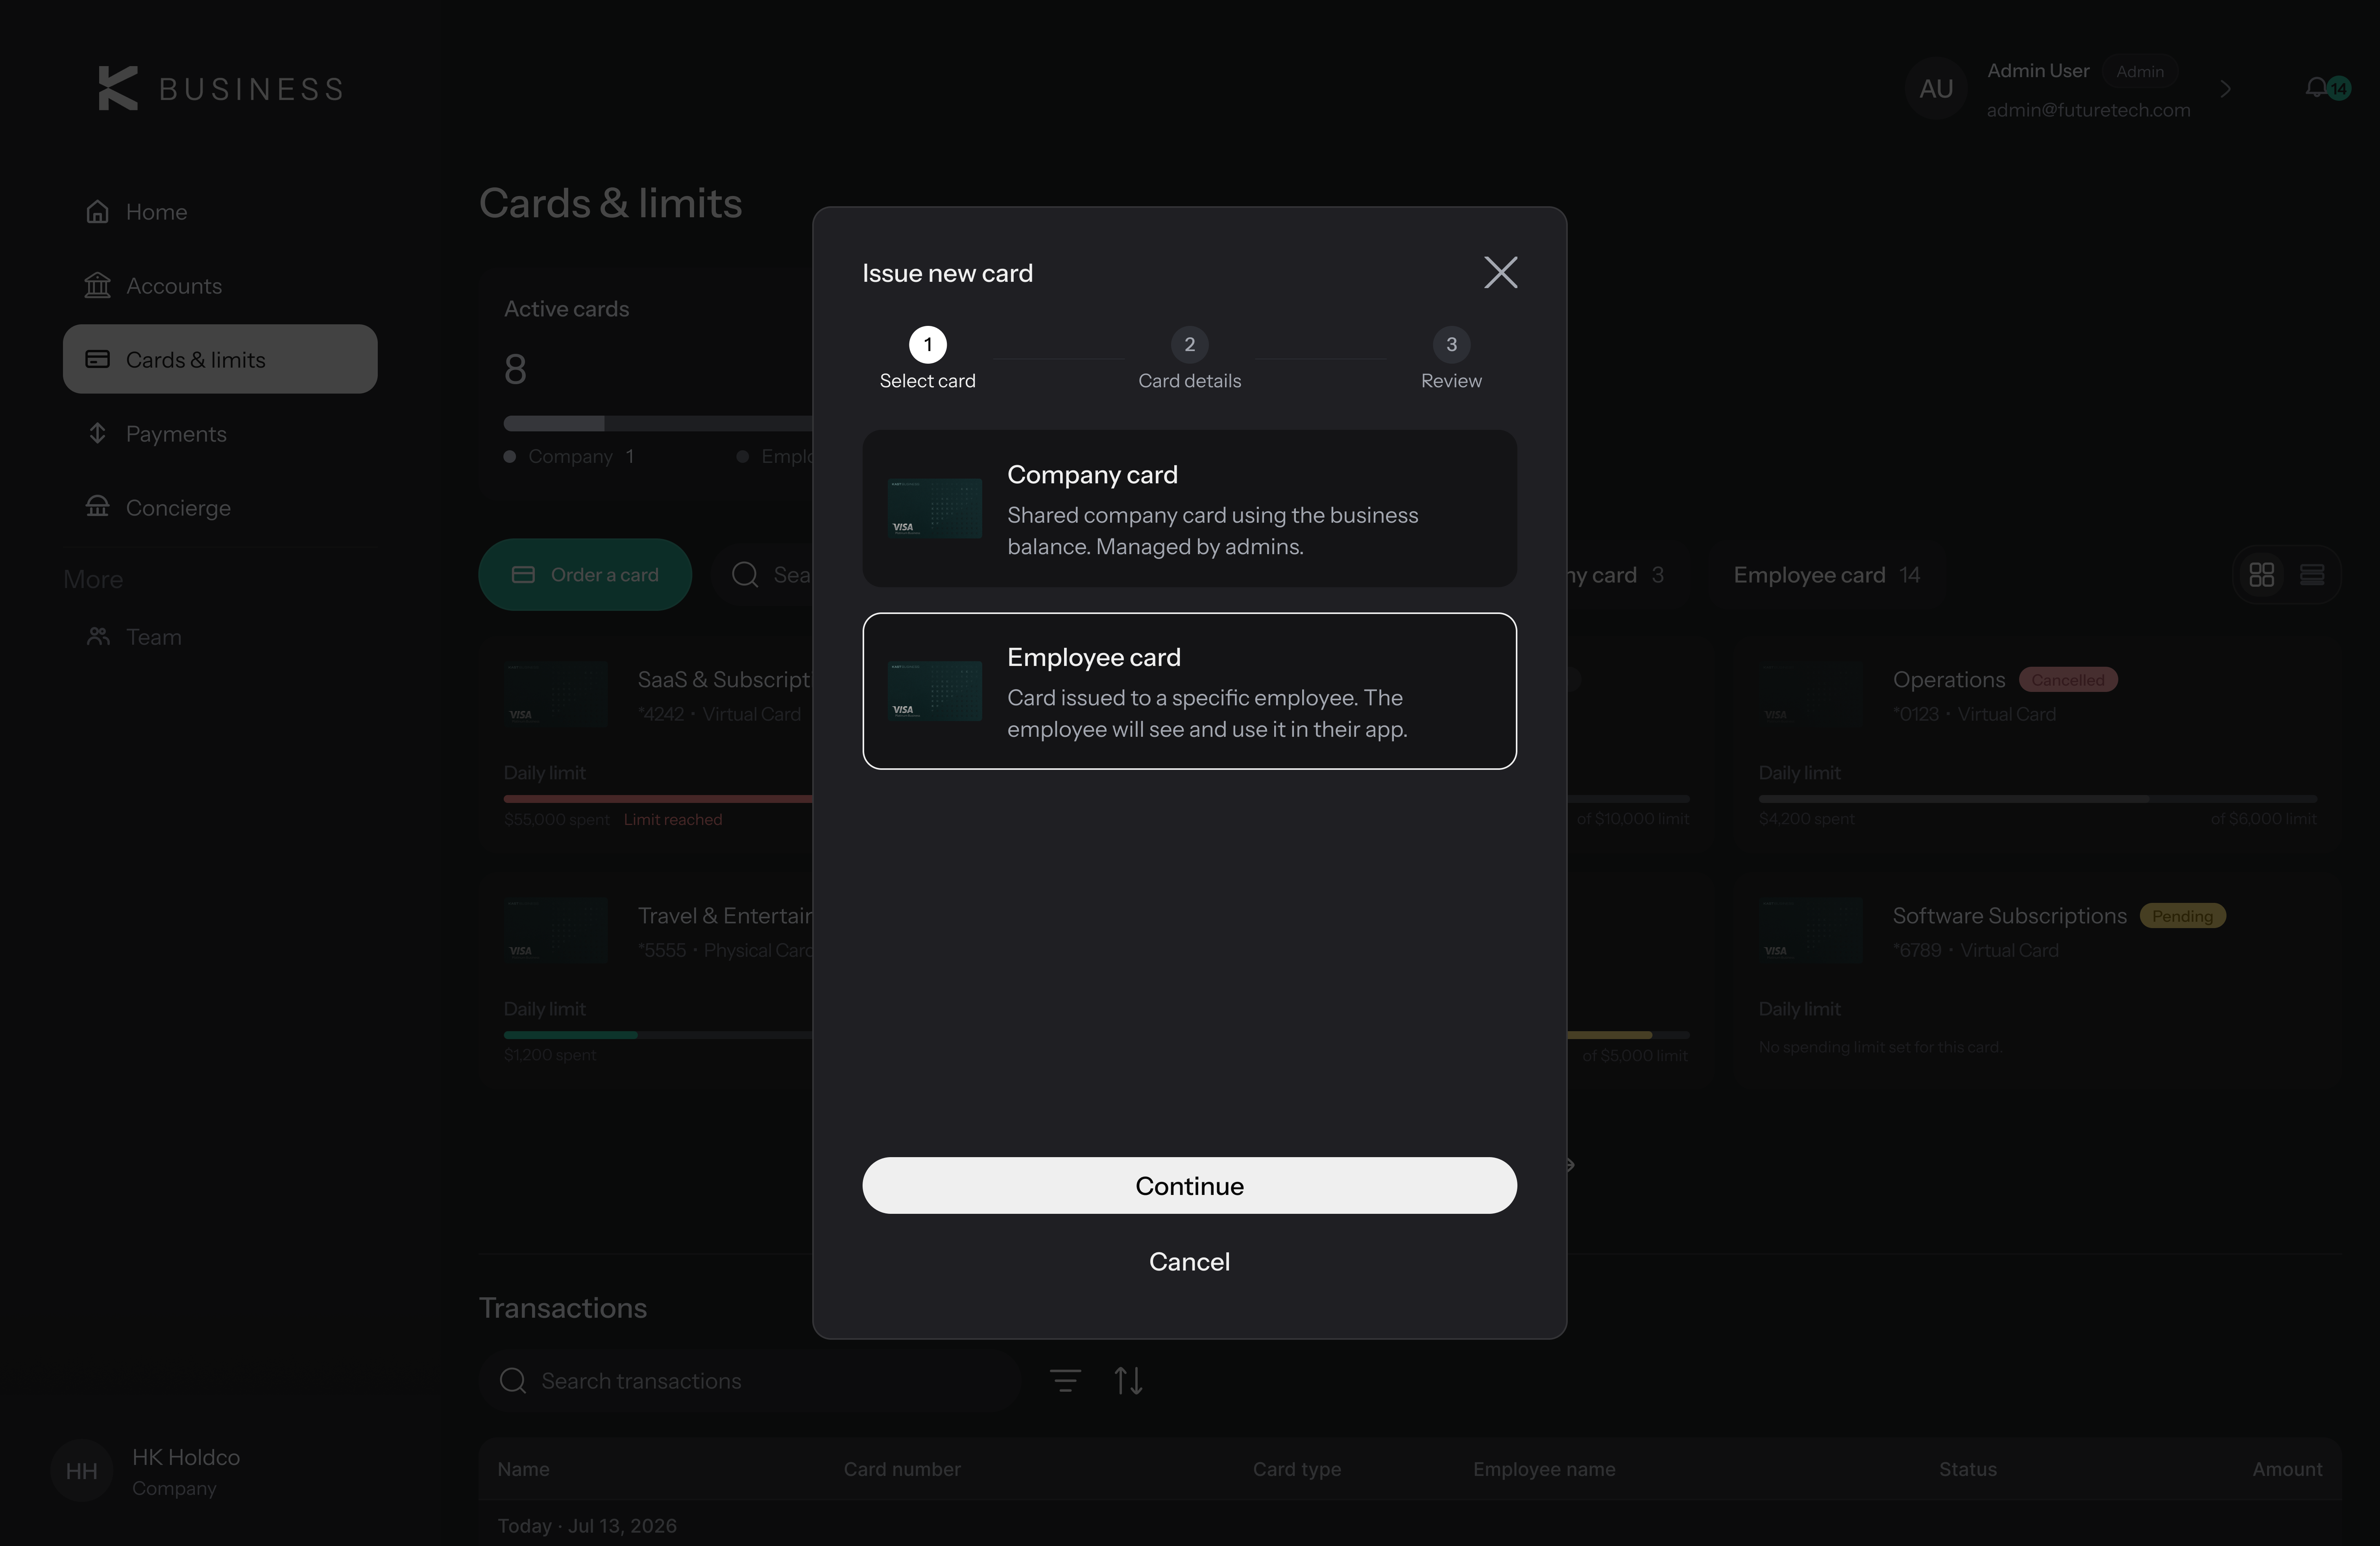Screen dimensions: 2380x1546
Task: Click the Limit reached label
Action: click(x=673, y=820)
